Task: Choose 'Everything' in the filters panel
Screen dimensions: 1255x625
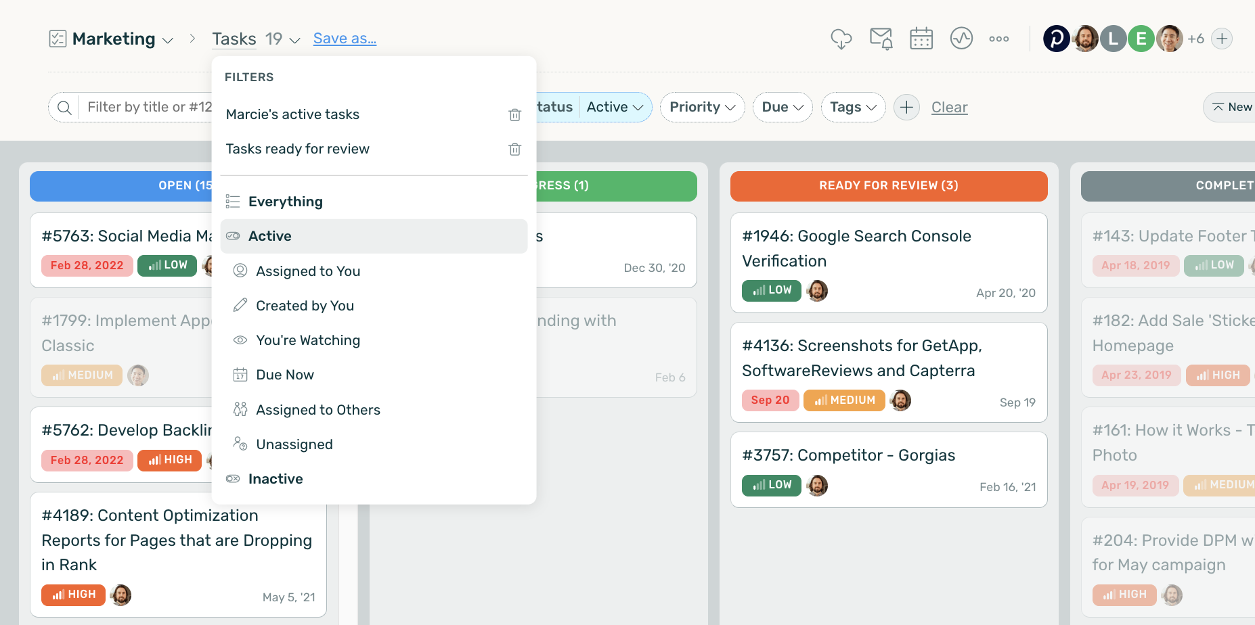Action: (x=286, y=201)
